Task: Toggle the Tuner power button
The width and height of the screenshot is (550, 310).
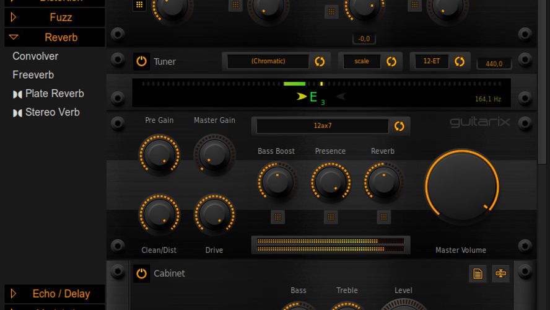Action: point(141,61)
